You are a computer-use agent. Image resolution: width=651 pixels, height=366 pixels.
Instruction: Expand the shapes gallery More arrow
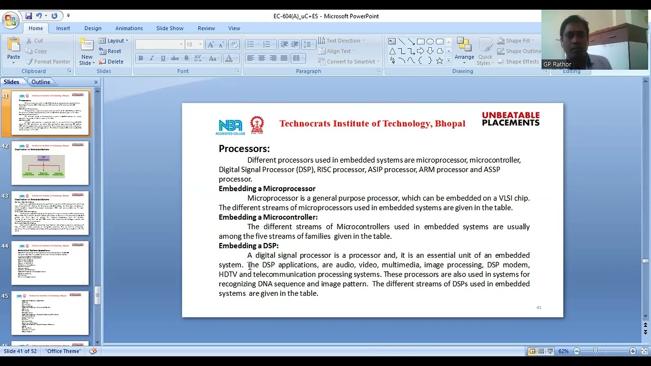pos(448,61)
